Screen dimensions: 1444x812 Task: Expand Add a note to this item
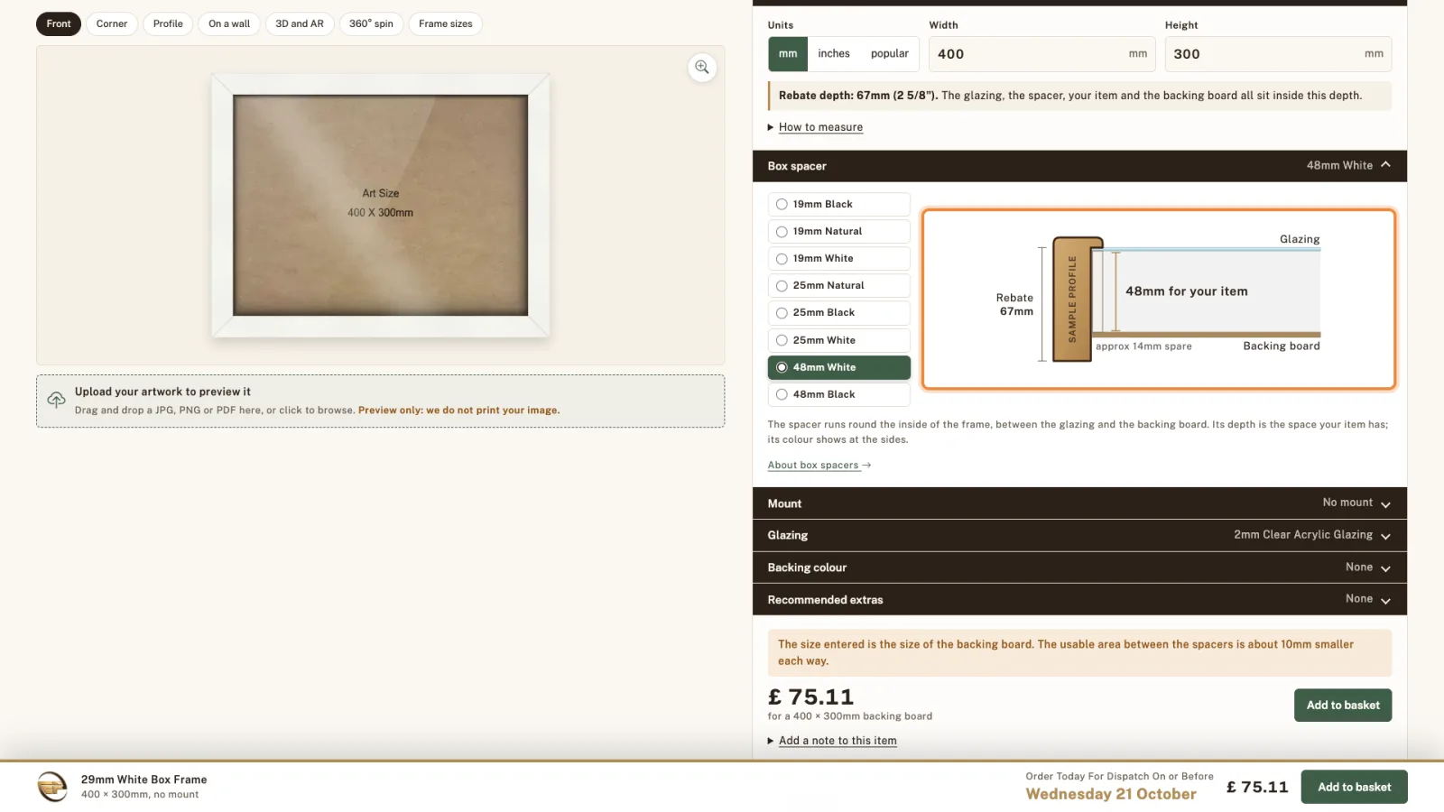[x=838, y=741]
